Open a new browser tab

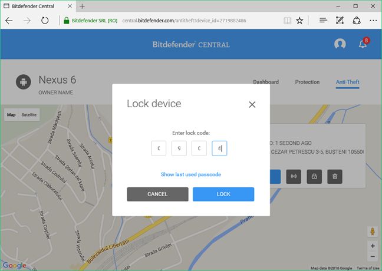click(83, 6)
